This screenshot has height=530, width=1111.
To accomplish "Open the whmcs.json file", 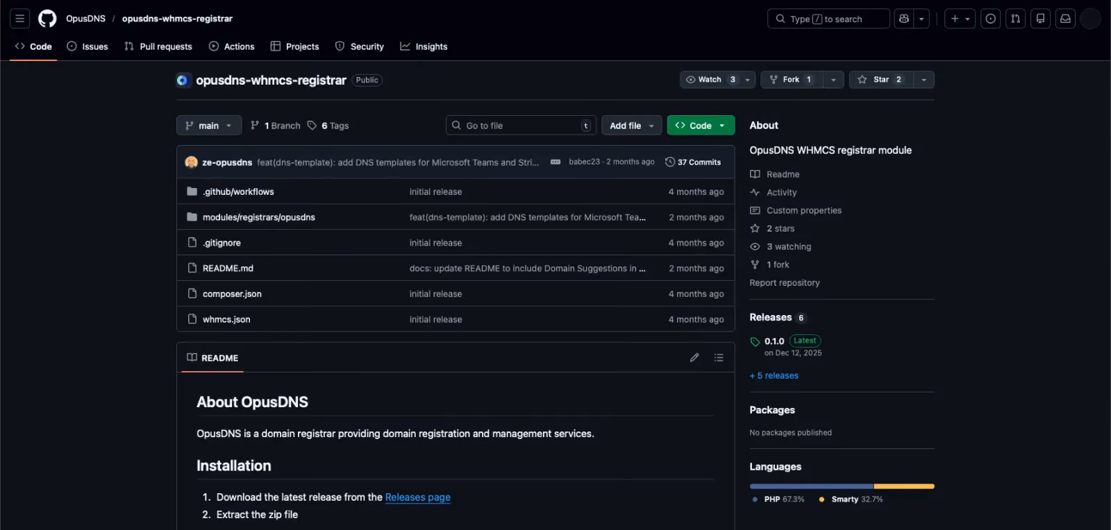I will 226,320.
